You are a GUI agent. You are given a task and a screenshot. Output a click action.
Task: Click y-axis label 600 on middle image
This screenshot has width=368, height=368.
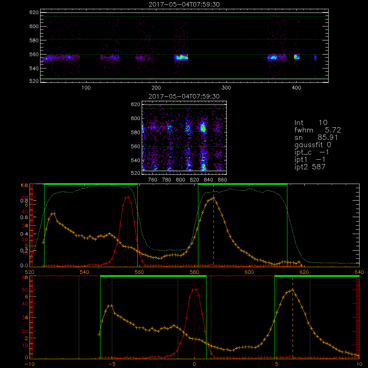point(136,118)
